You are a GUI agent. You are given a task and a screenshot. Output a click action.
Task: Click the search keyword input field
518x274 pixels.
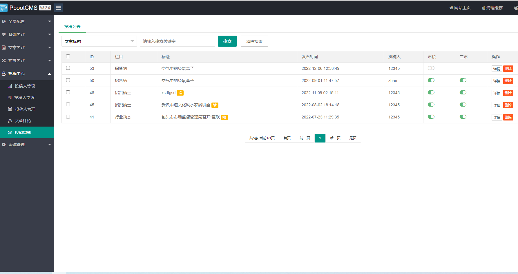coord(177,41)
